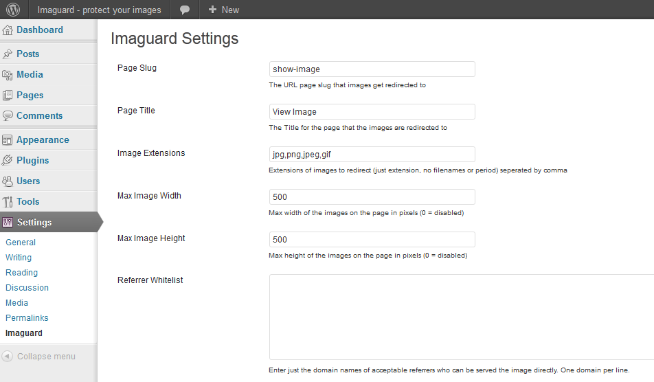The width and height of the screenshot is (654, 382).
Task: Click the Imaguard Settings heading
Action: click(174, 38)
